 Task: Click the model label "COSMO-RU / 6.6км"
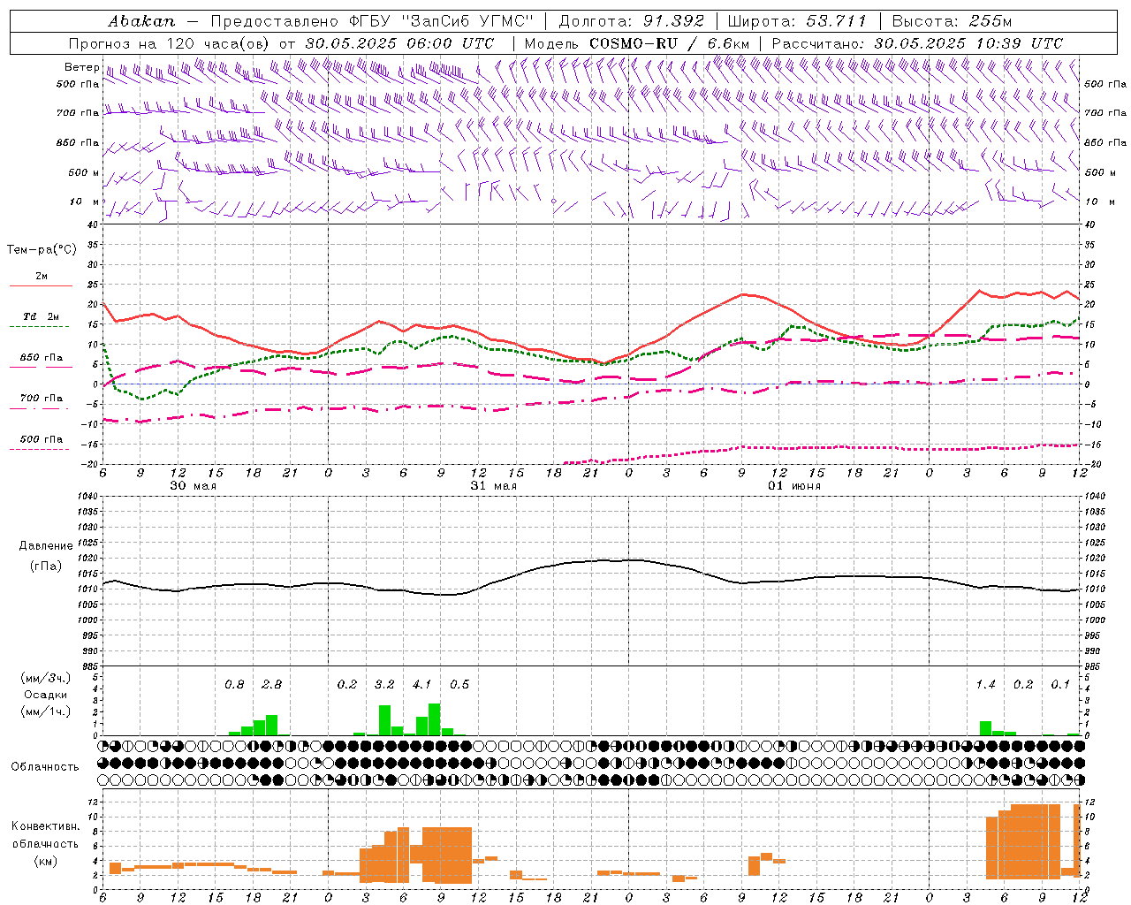point(669,43)
